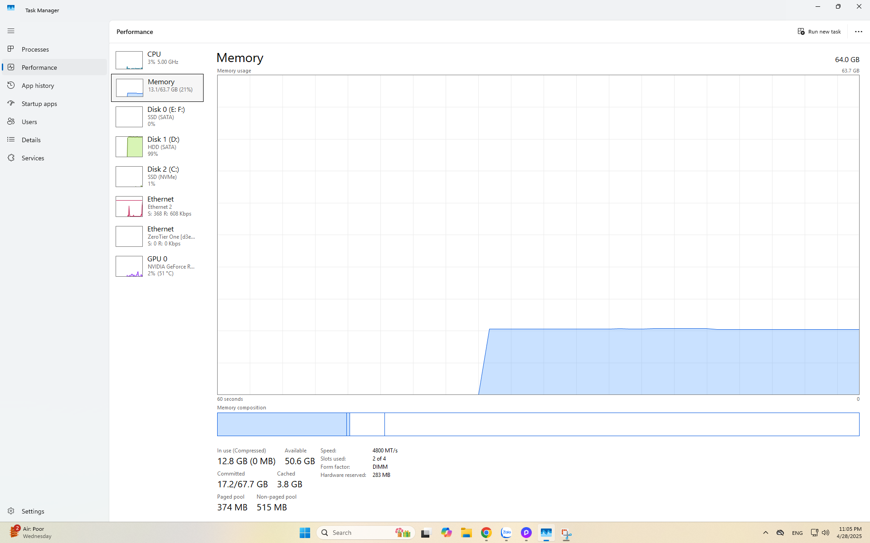The image size is (870, 543).
Task: Open the Air: Poor weather widget
Action: [x=31, y=533]
